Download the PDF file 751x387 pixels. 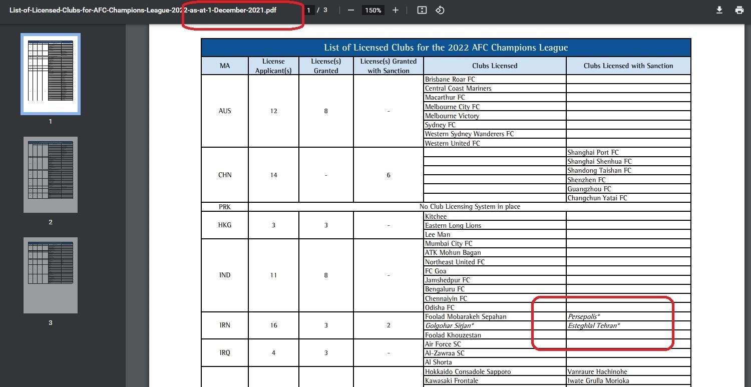point(719,10)
